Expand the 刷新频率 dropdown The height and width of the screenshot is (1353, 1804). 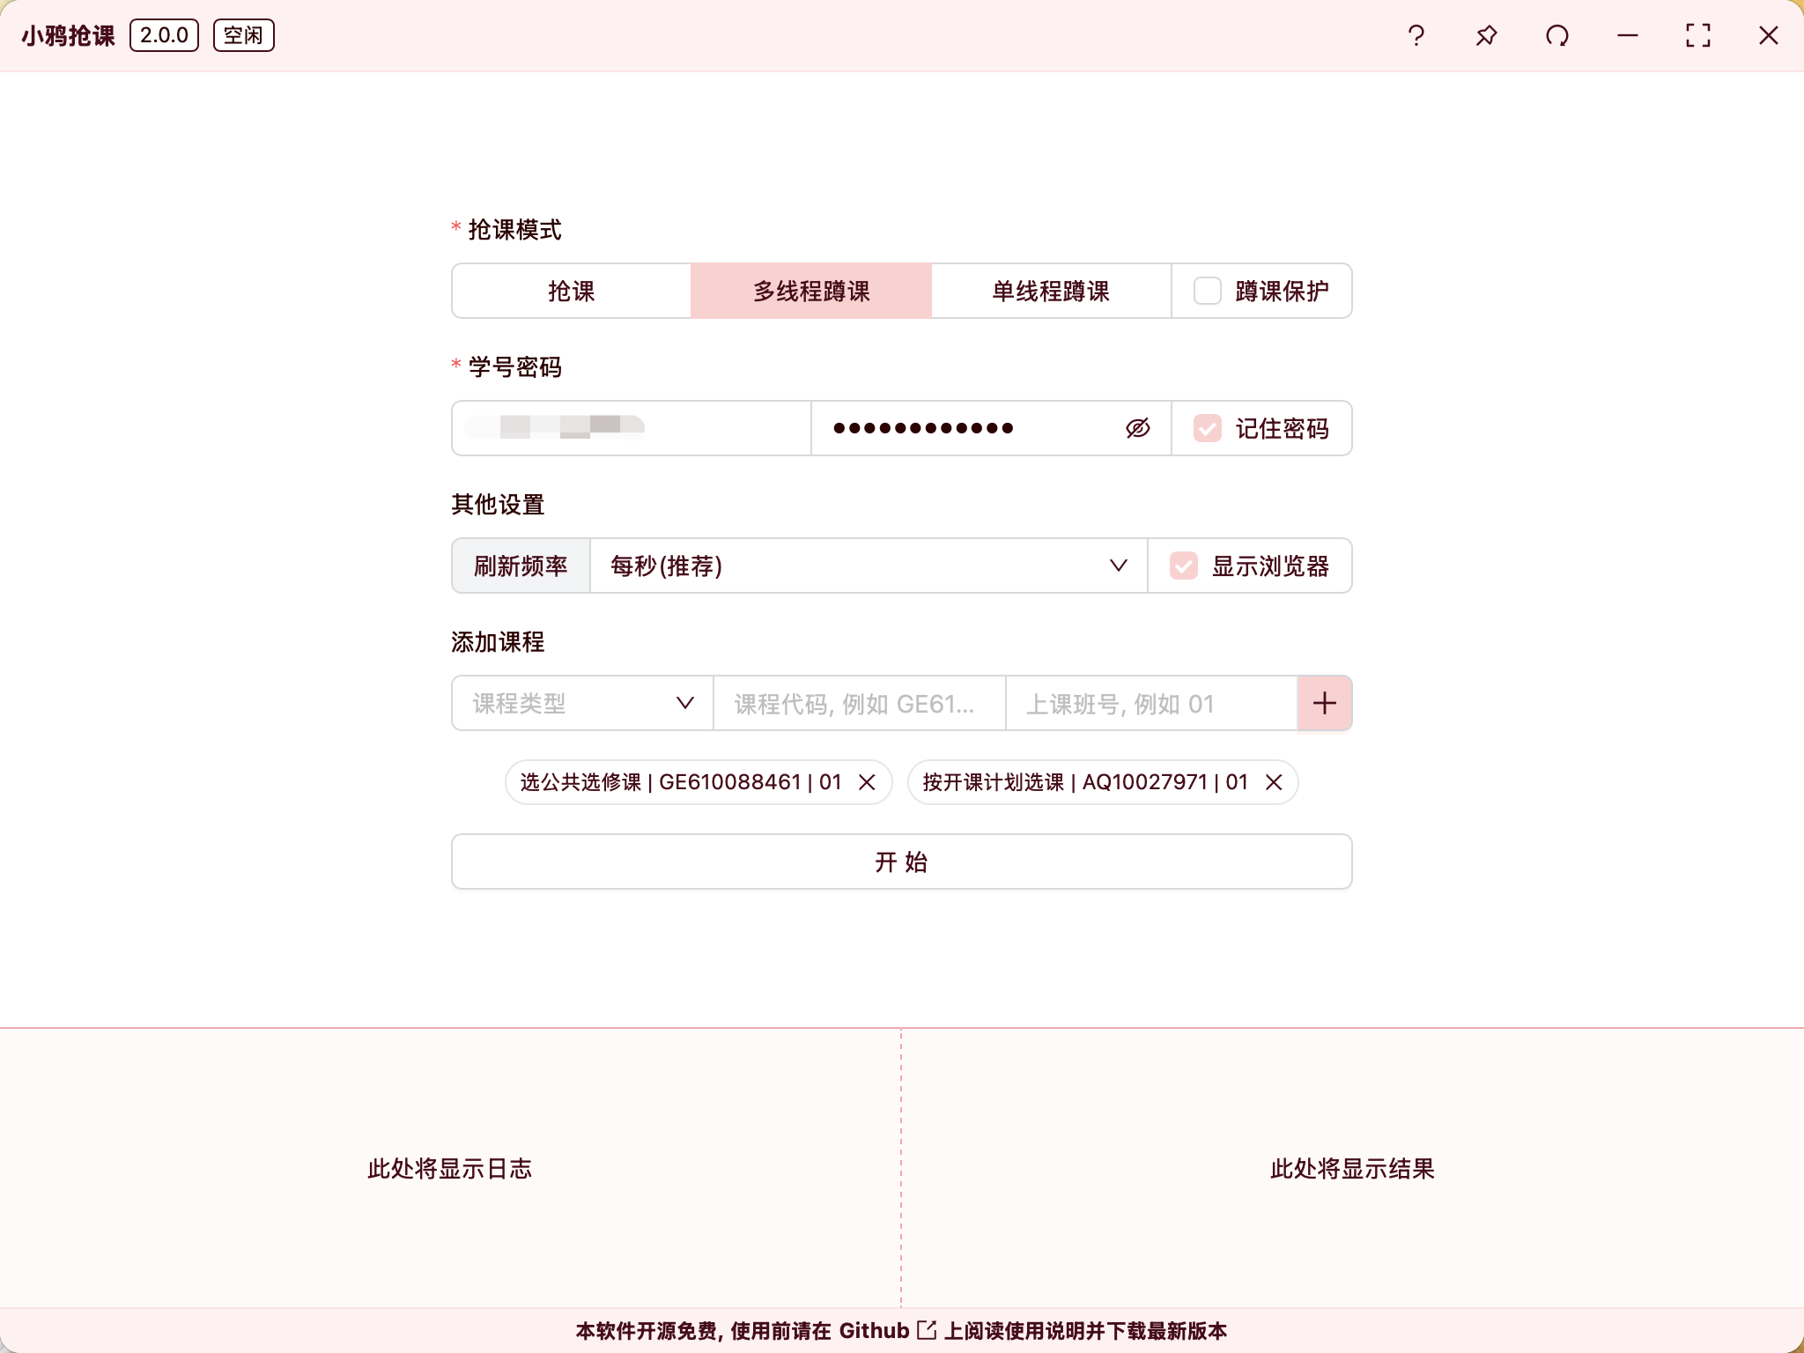point(868,566)
